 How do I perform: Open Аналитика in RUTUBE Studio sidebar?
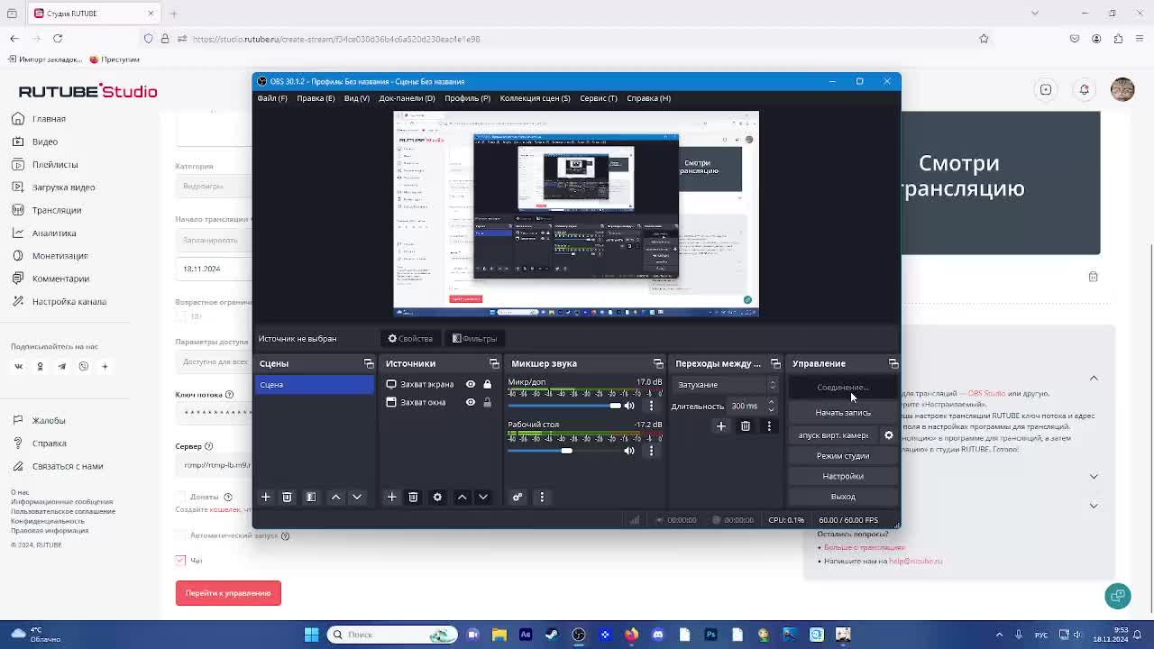54,233
